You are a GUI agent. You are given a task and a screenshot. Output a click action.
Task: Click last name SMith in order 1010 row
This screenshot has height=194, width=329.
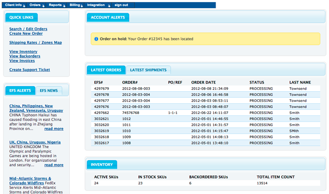(x=294, y=131)
